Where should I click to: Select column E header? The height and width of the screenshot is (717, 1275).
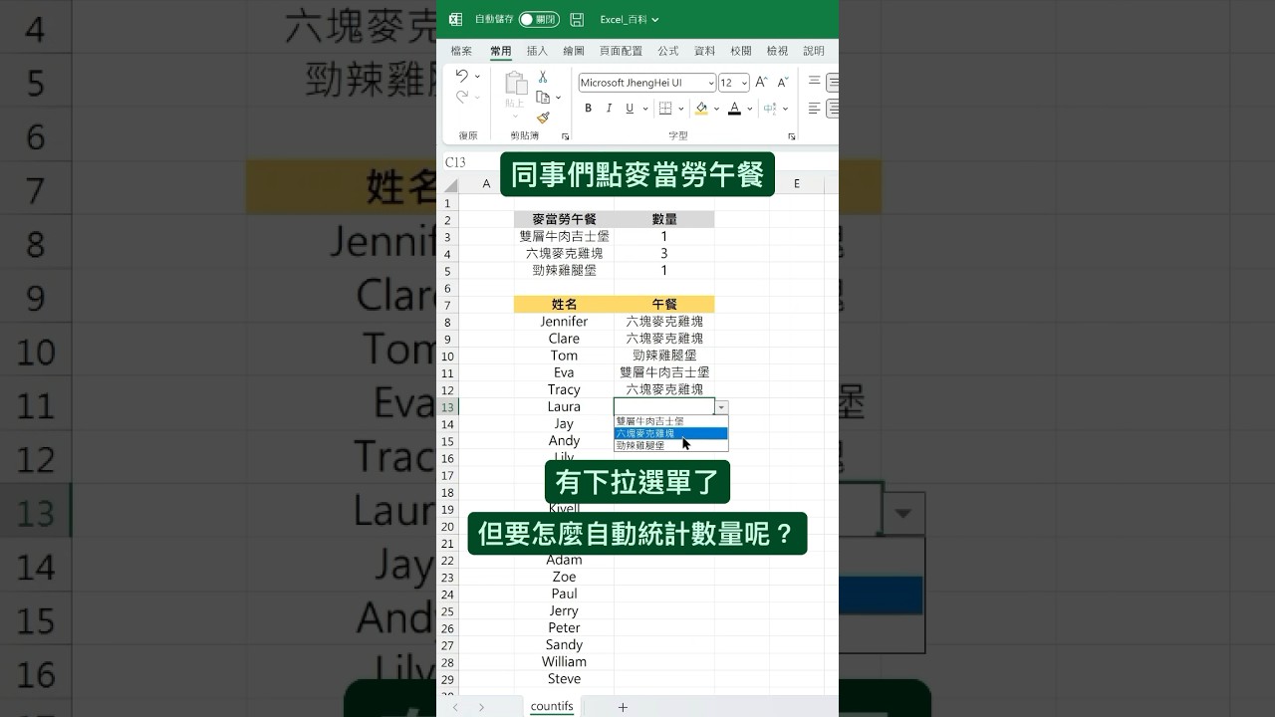coord(797,183)
